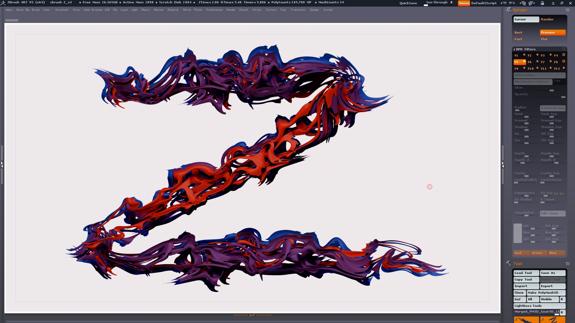Reset Render palette with circular arrow
The height and width of the screenshot is (323, 575).
click(568, 10)
